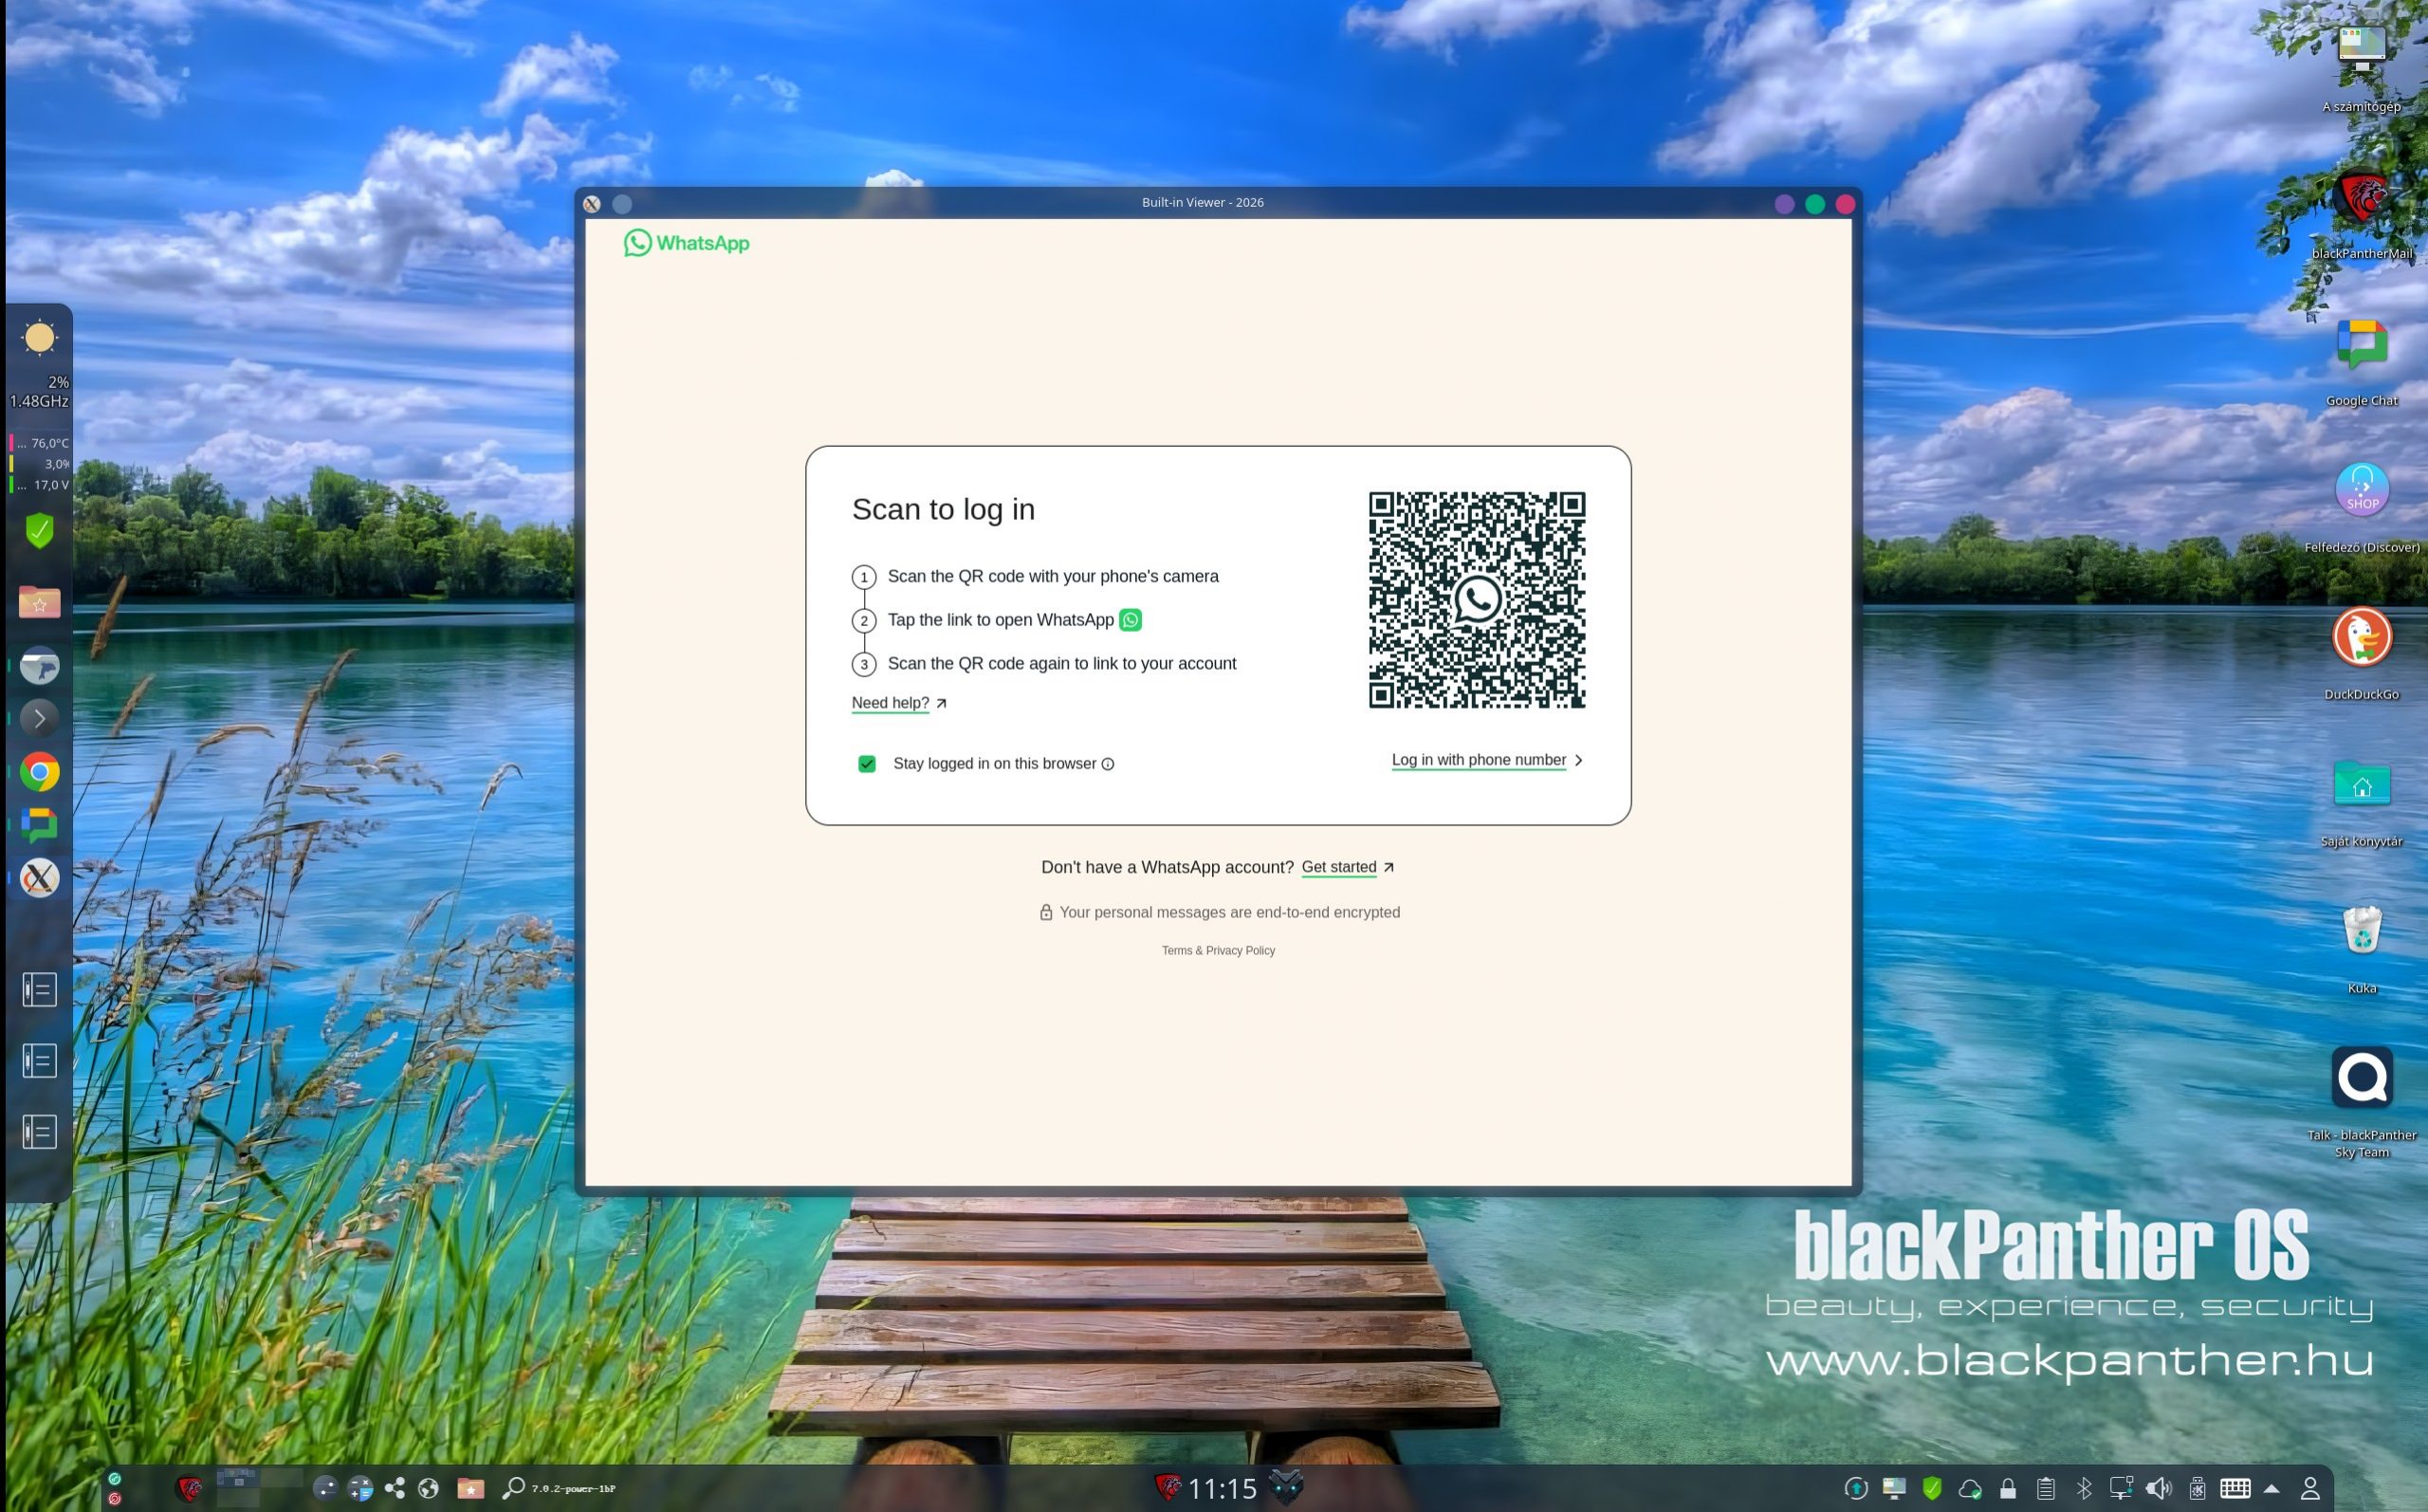This screenshot has height=1512, width=2428.
Task: Follow the Get started link
Action: coord(1338,867)
